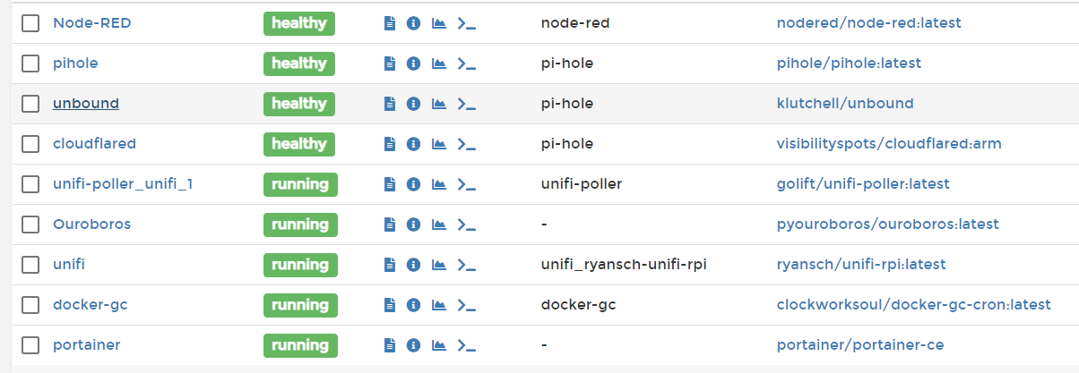Open logs icon for unifi-poller_unifi_1
This screenshot has height=373, width=1079.
click(389, 184)
